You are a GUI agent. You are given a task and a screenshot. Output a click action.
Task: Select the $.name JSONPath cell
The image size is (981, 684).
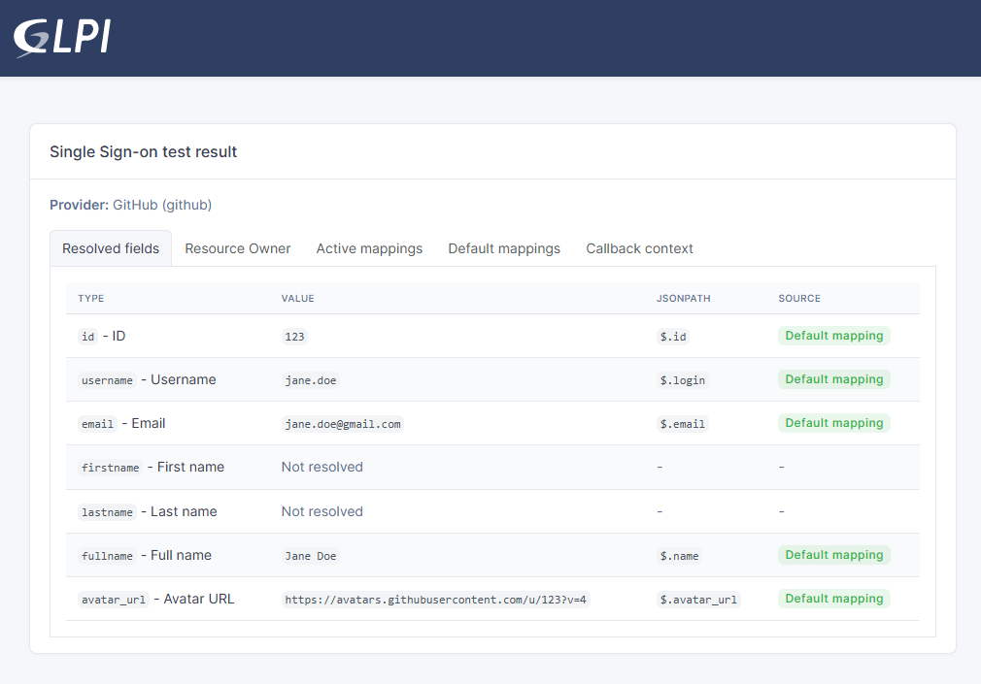pyautogui.click(x=680, y=556)
